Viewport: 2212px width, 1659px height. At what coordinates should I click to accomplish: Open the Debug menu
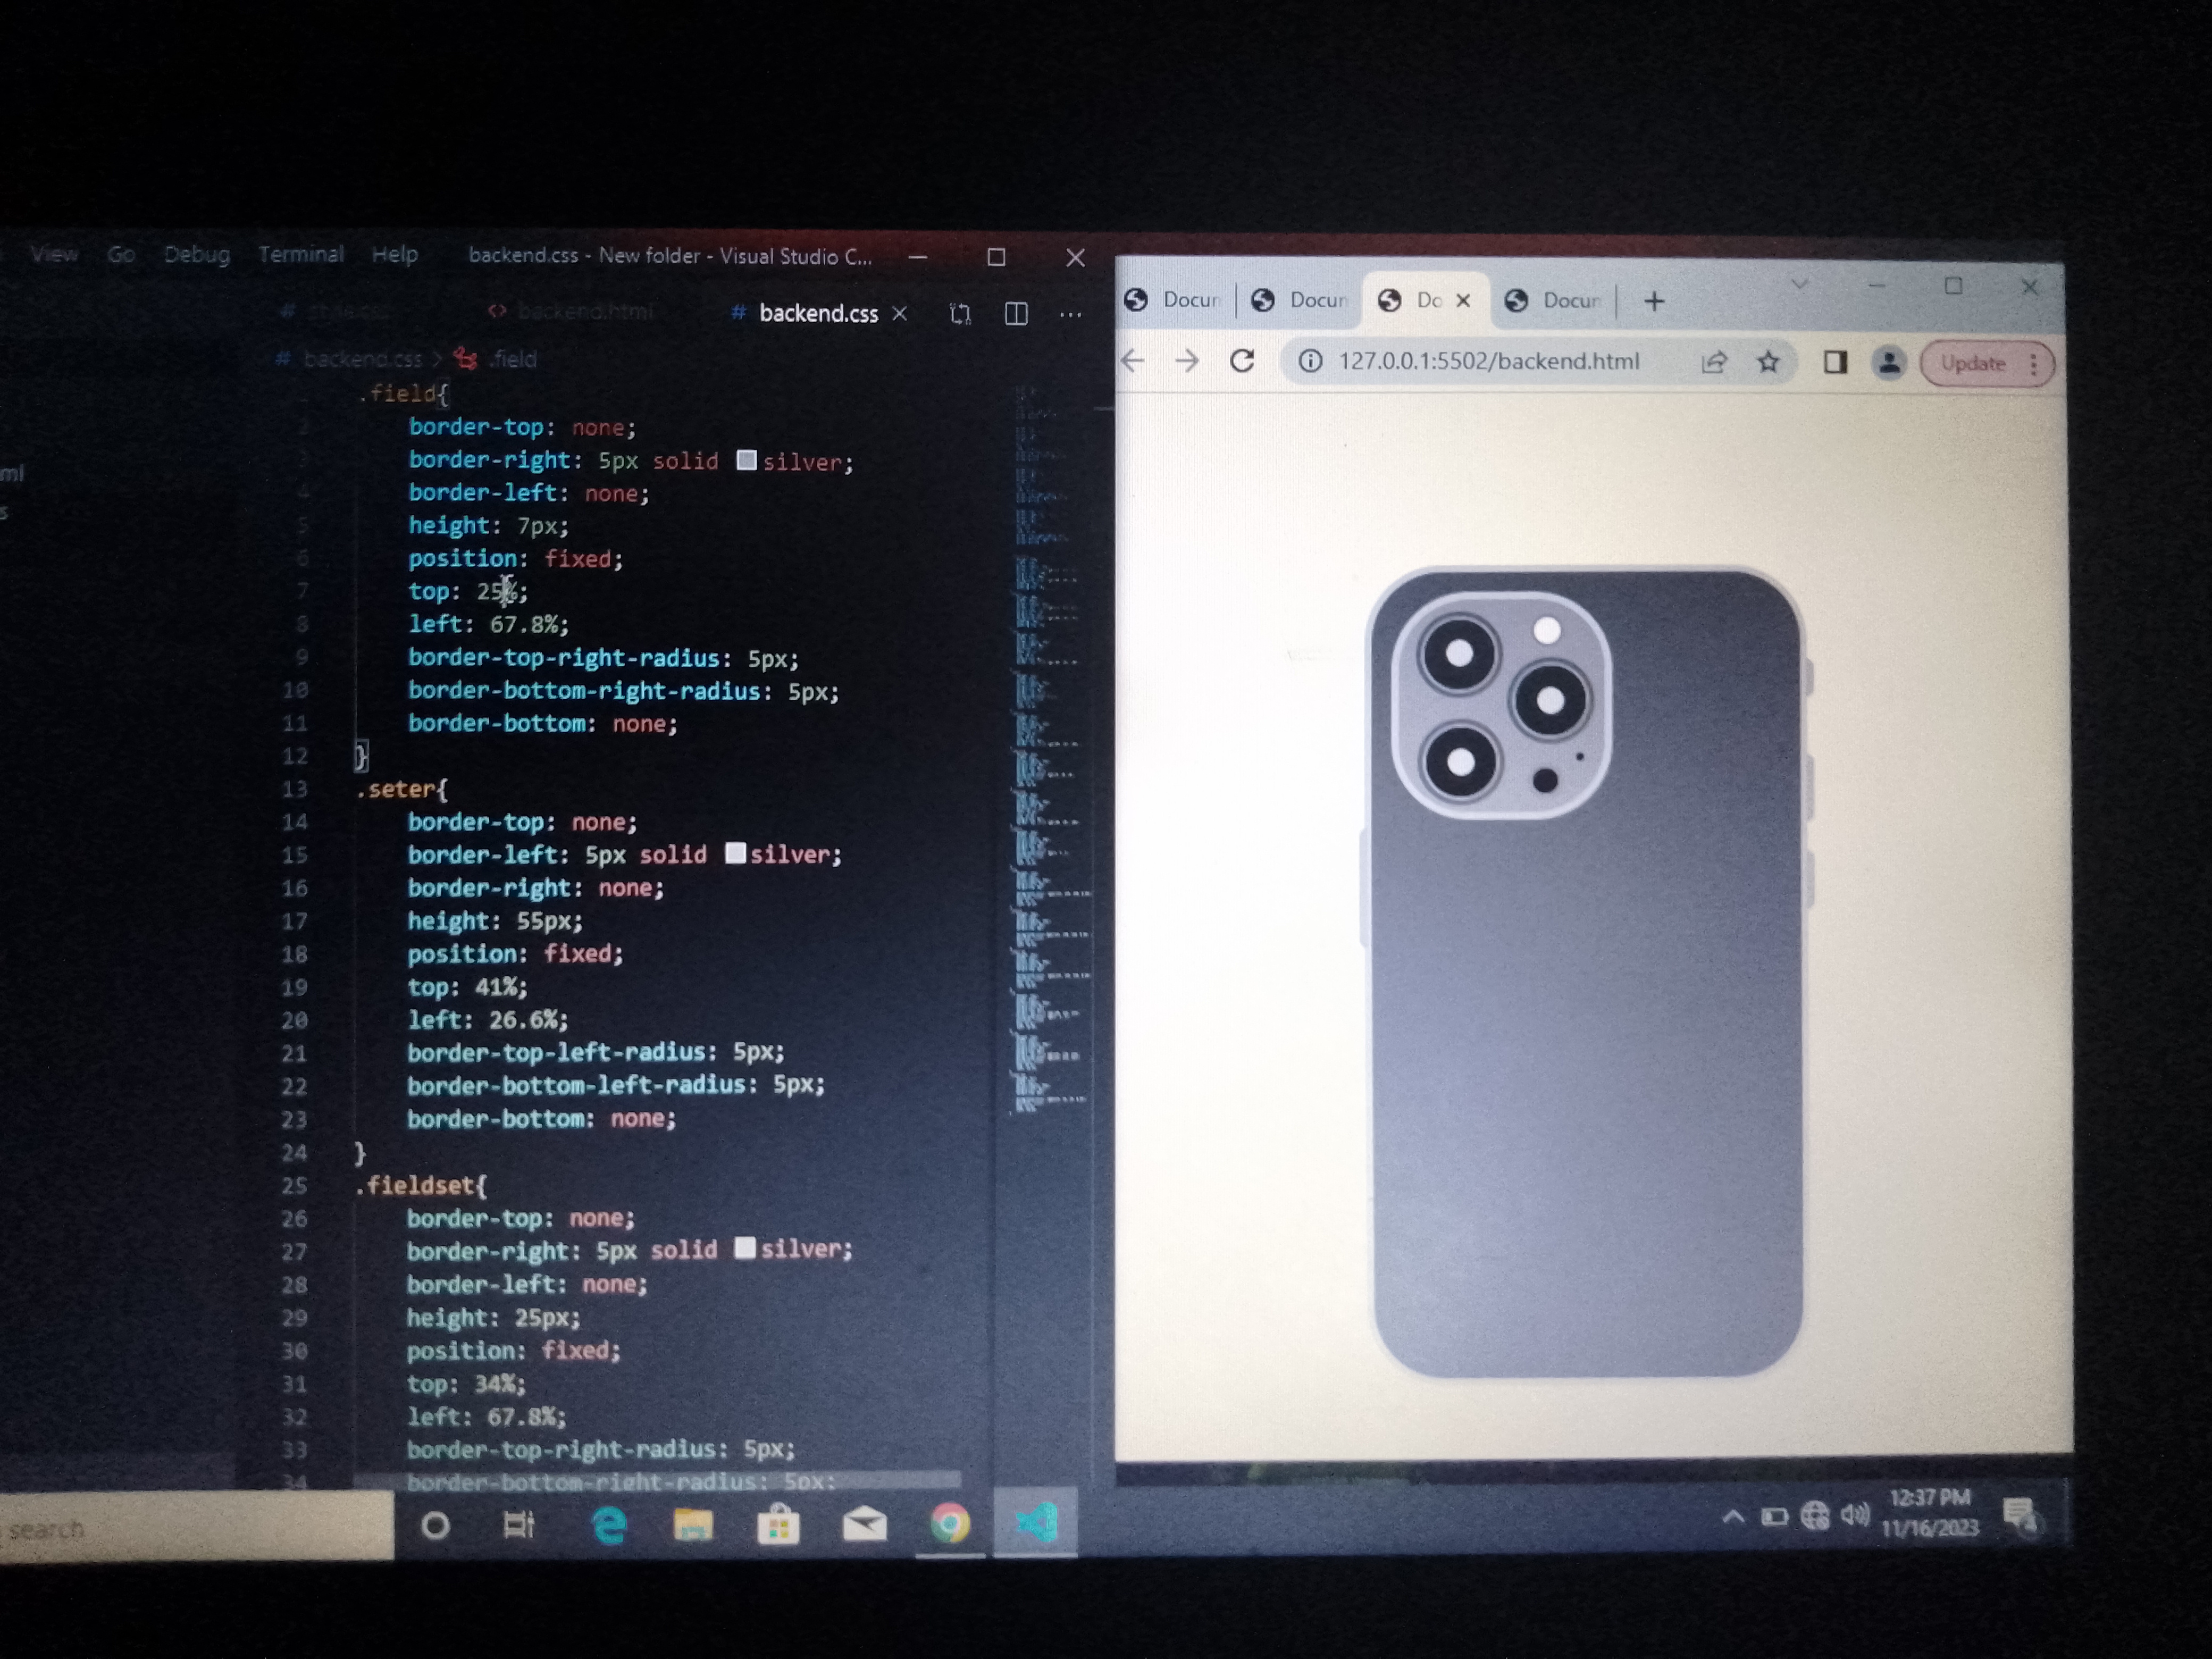pyautogui.click(x=197, y=254)
